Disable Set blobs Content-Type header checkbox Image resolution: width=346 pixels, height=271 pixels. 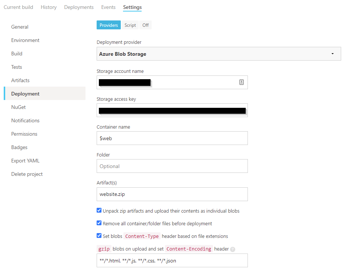click(x=99, y=236)
